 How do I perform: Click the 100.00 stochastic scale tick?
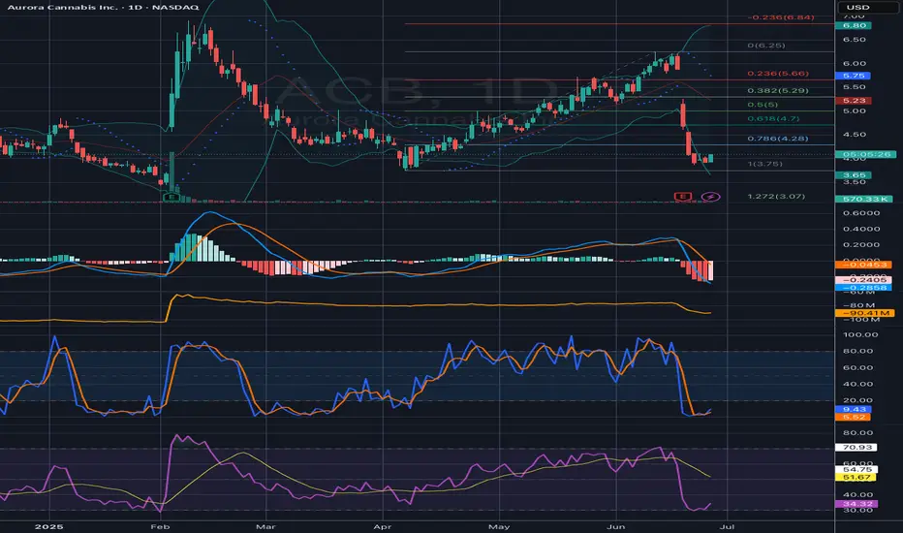(x=860, y=334)
